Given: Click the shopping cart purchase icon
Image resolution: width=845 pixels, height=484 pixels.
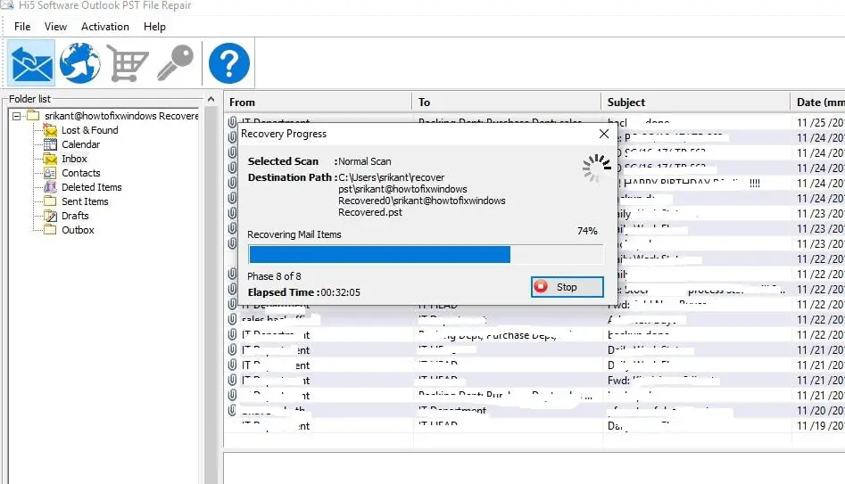Looking at the screenshot, I should pyautogui.click(x=128, y=63).
